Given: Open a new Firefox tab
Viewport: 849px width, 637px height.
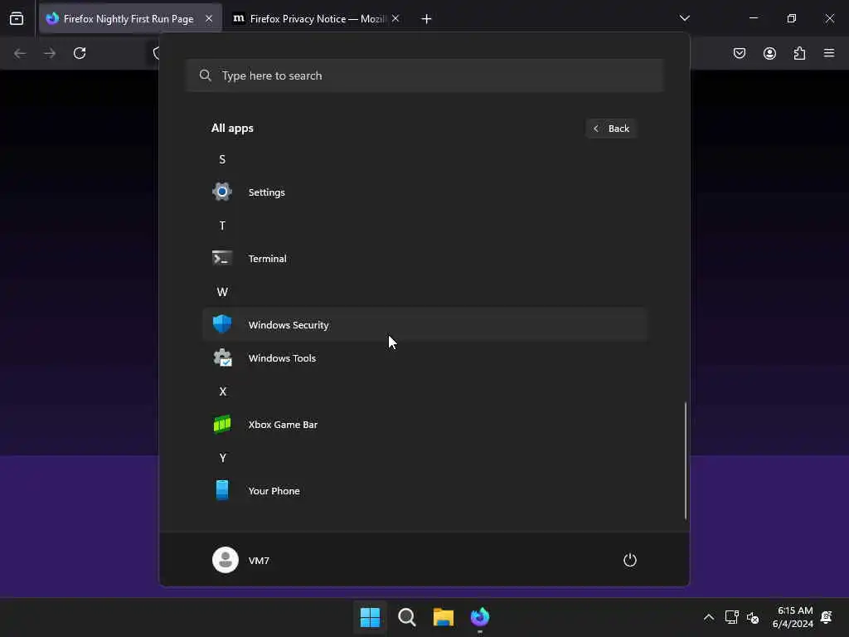Looking at the screenshot, I should (426, 19).
